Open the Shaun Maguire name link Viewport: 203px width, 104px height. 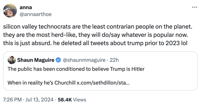coord(36,60)
